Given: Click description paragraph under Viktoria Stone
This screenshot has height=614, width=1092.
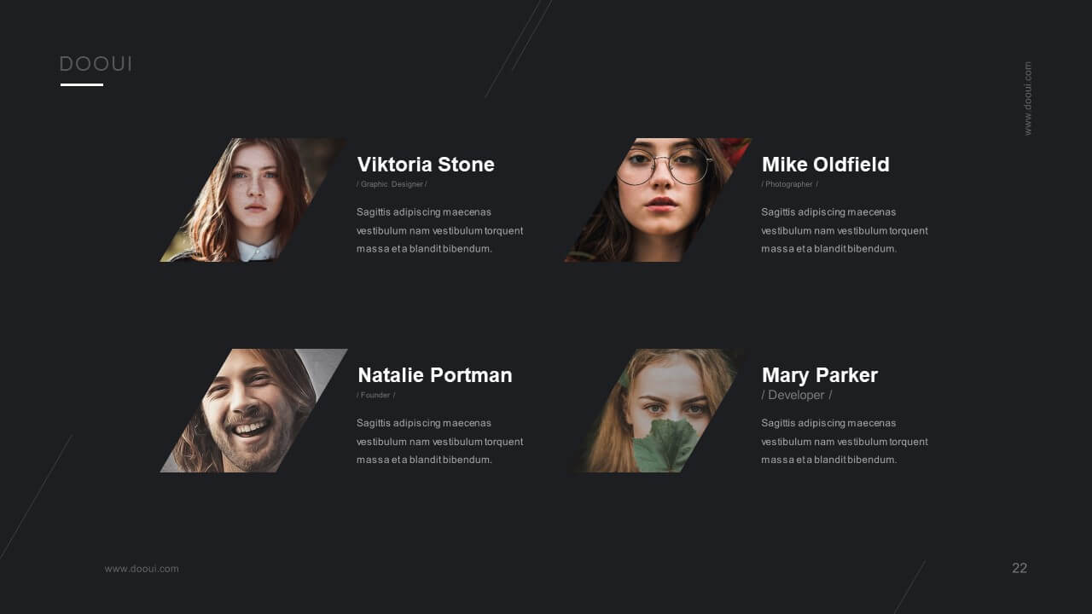Looking at the screenshot, I should [x=439, y=230].
